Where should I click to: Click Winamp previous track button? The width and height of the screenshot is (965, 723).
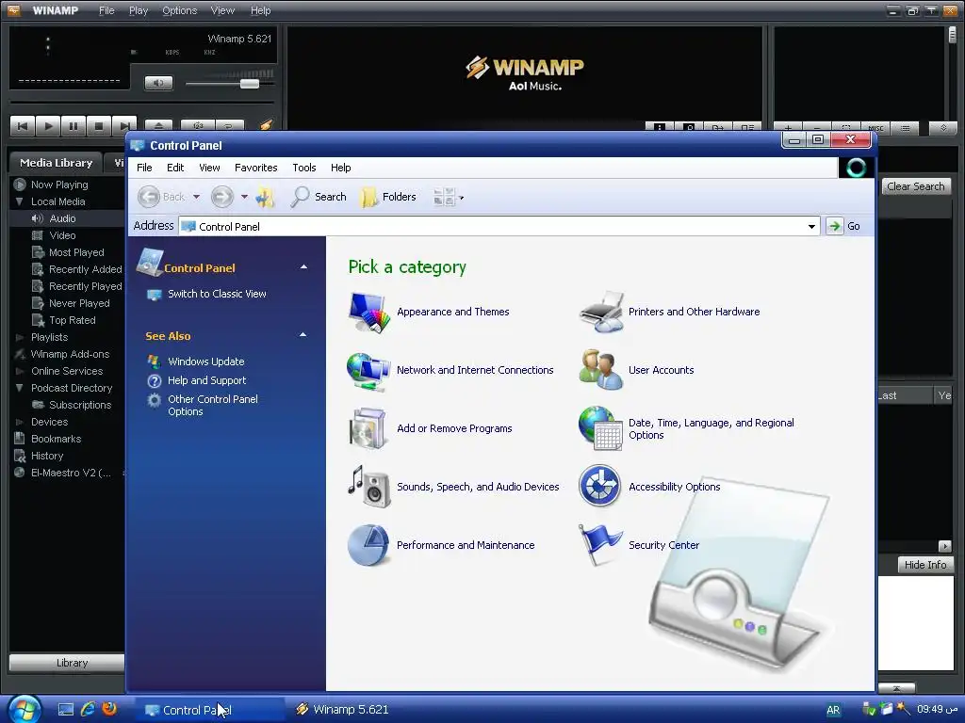click(23, 127)
